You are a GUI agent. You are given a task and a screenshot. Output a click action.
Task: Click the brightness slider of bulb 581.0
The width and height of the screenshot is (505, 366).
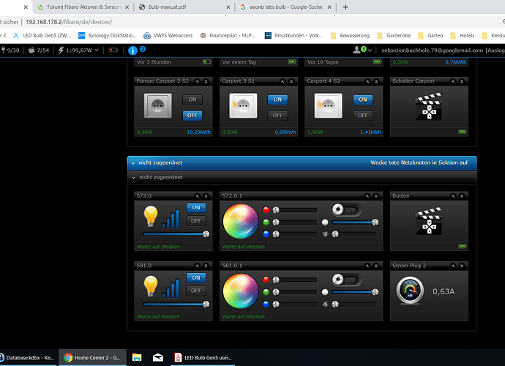click(x=176, y=304)
